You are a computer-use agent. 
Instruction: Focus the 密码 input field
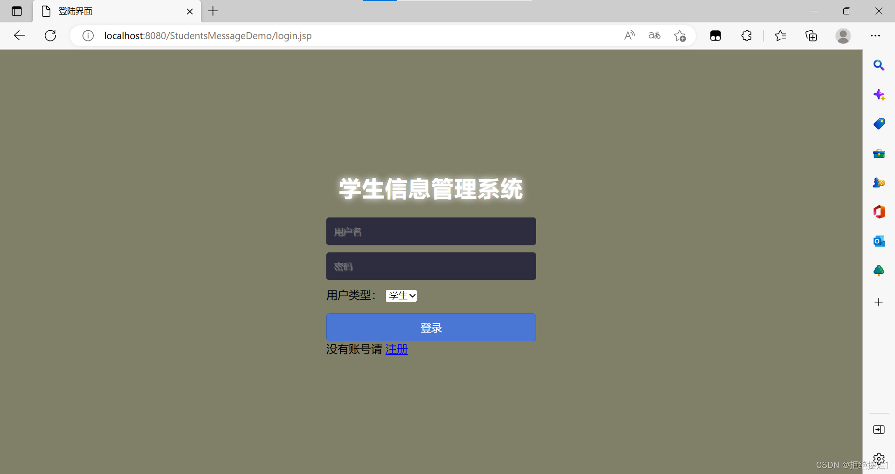point(431,266)
